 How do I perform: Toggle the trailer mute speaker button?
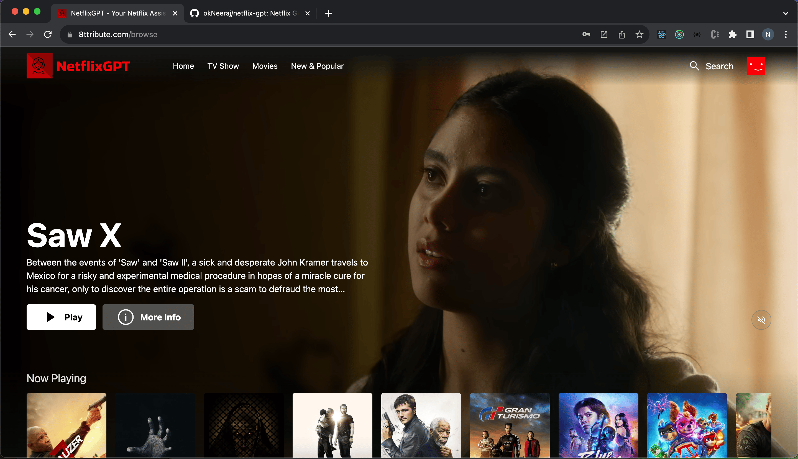(x=761, y=320)
